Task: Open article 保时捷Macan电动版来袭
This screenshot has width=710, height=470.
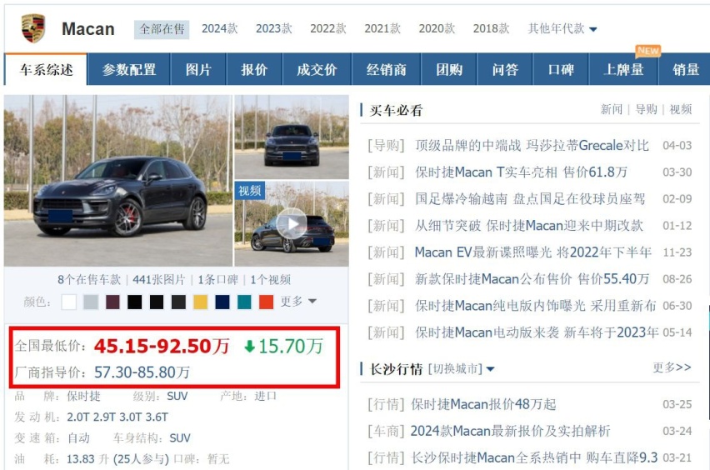Action: click(x=537, y=332)
